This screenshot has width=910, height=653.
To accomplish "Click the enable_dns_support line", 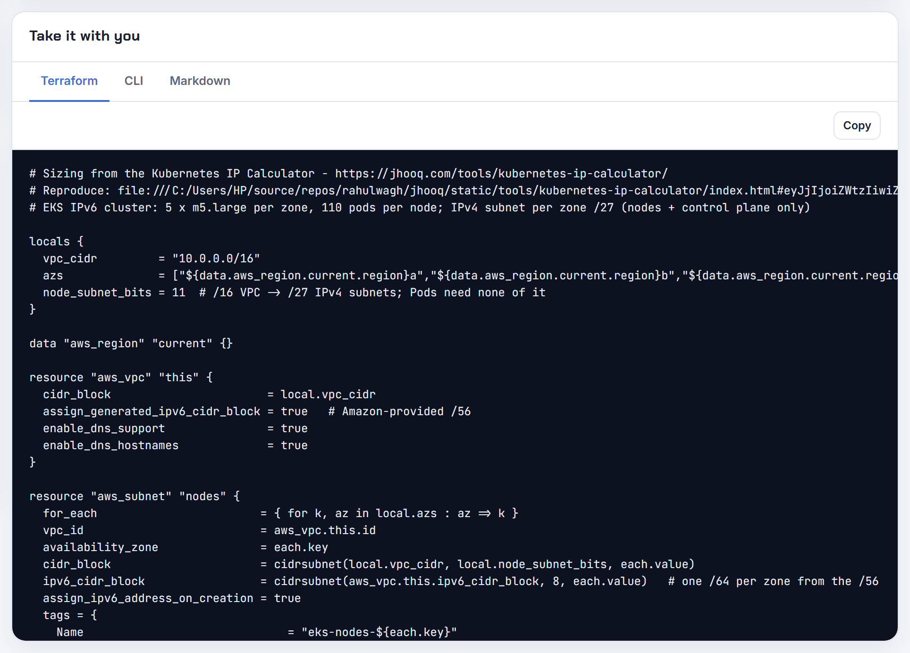I will pyautogui.click(x=175, y=428).
